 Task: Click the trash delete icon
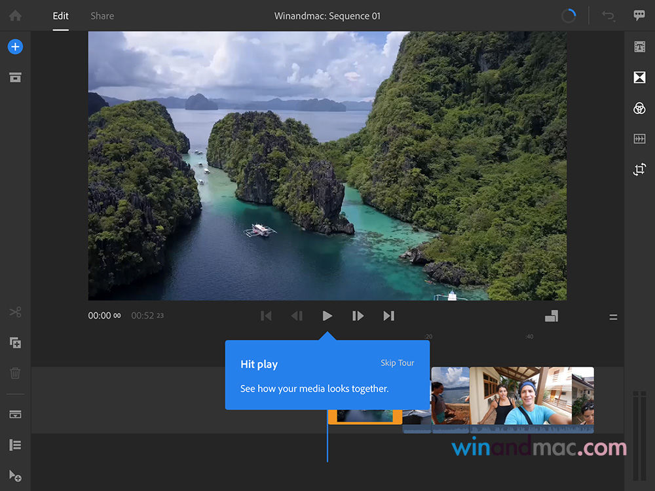click(x=15, y=373)
